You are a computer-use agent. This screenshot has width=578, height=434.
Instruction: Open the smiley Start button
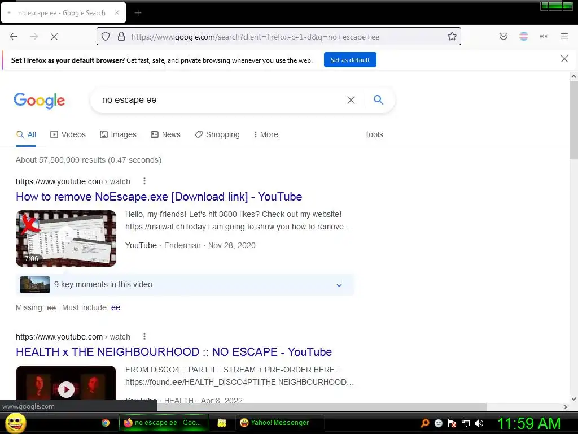[x=16, y=423]
